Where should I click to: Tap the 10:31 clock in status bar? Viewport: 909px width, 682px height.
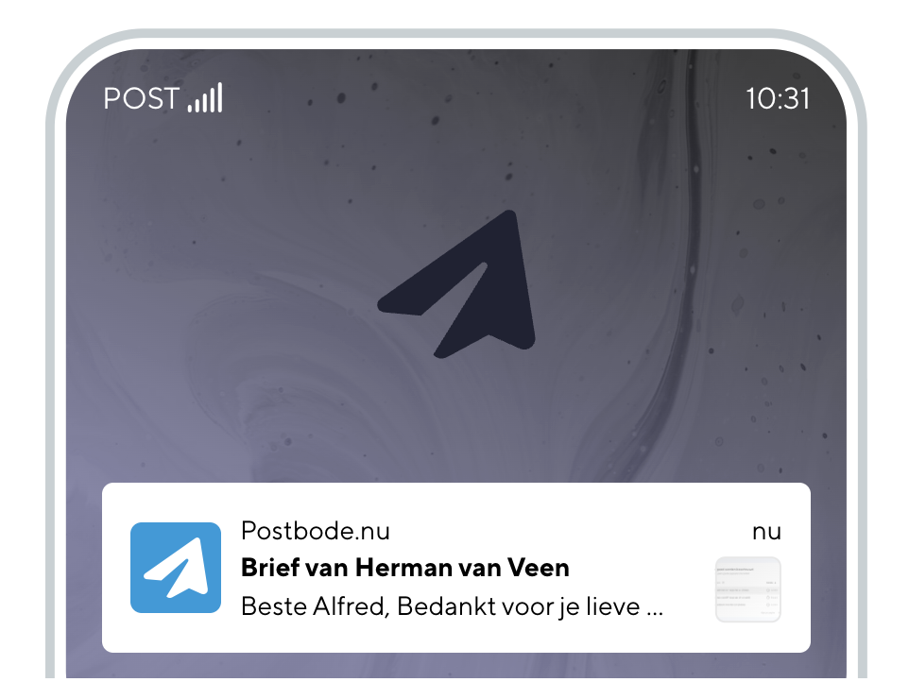778,98
